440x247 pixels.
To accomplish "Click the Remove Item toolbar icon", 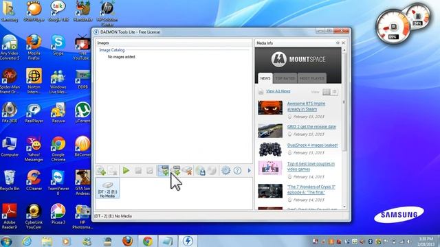I will coord(112,170).
